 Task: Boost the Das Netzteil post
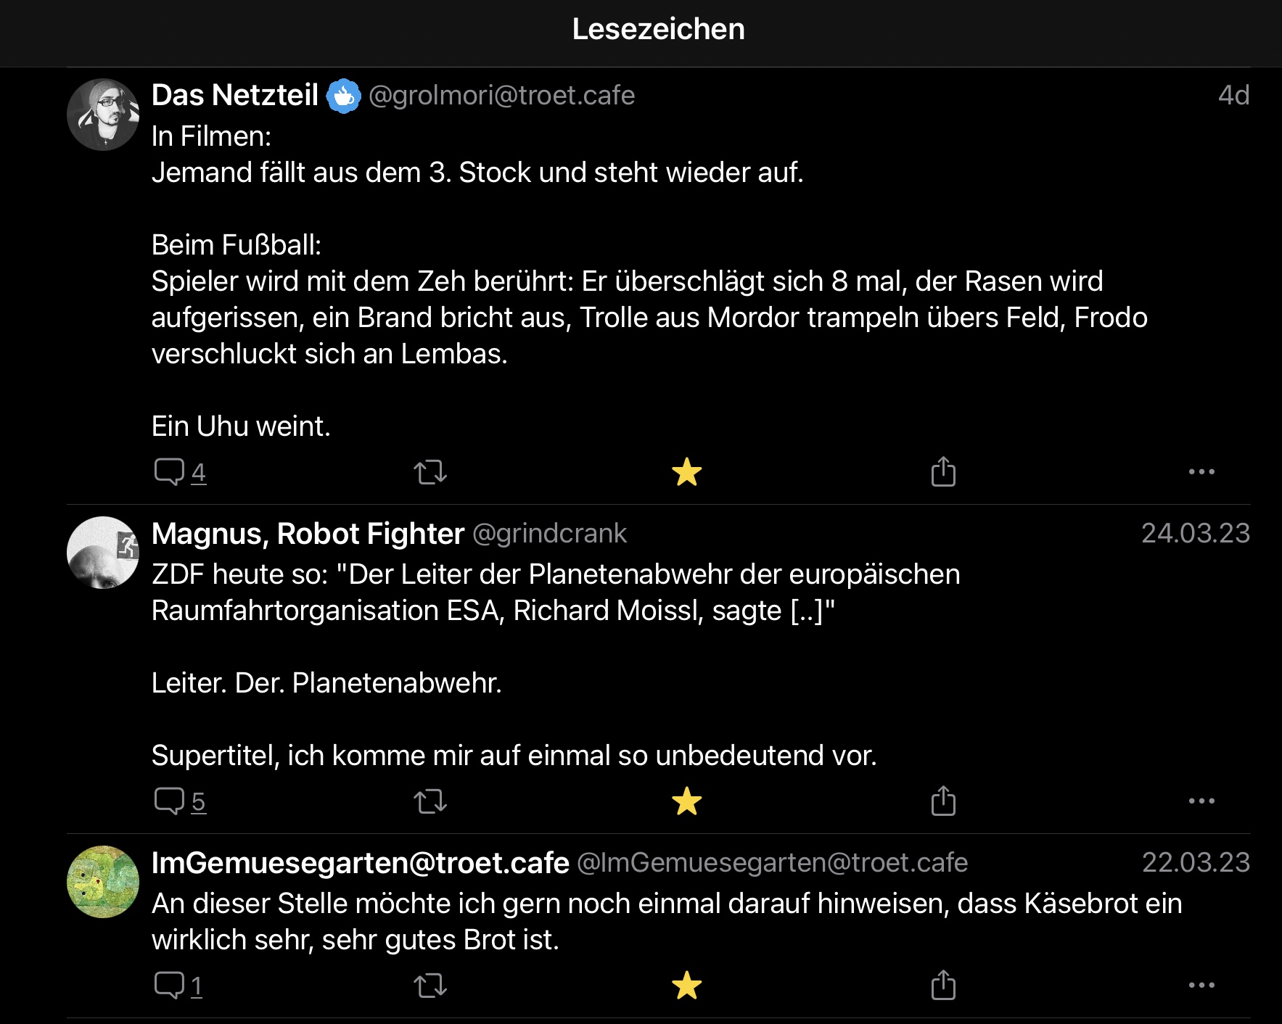[430, 472]
